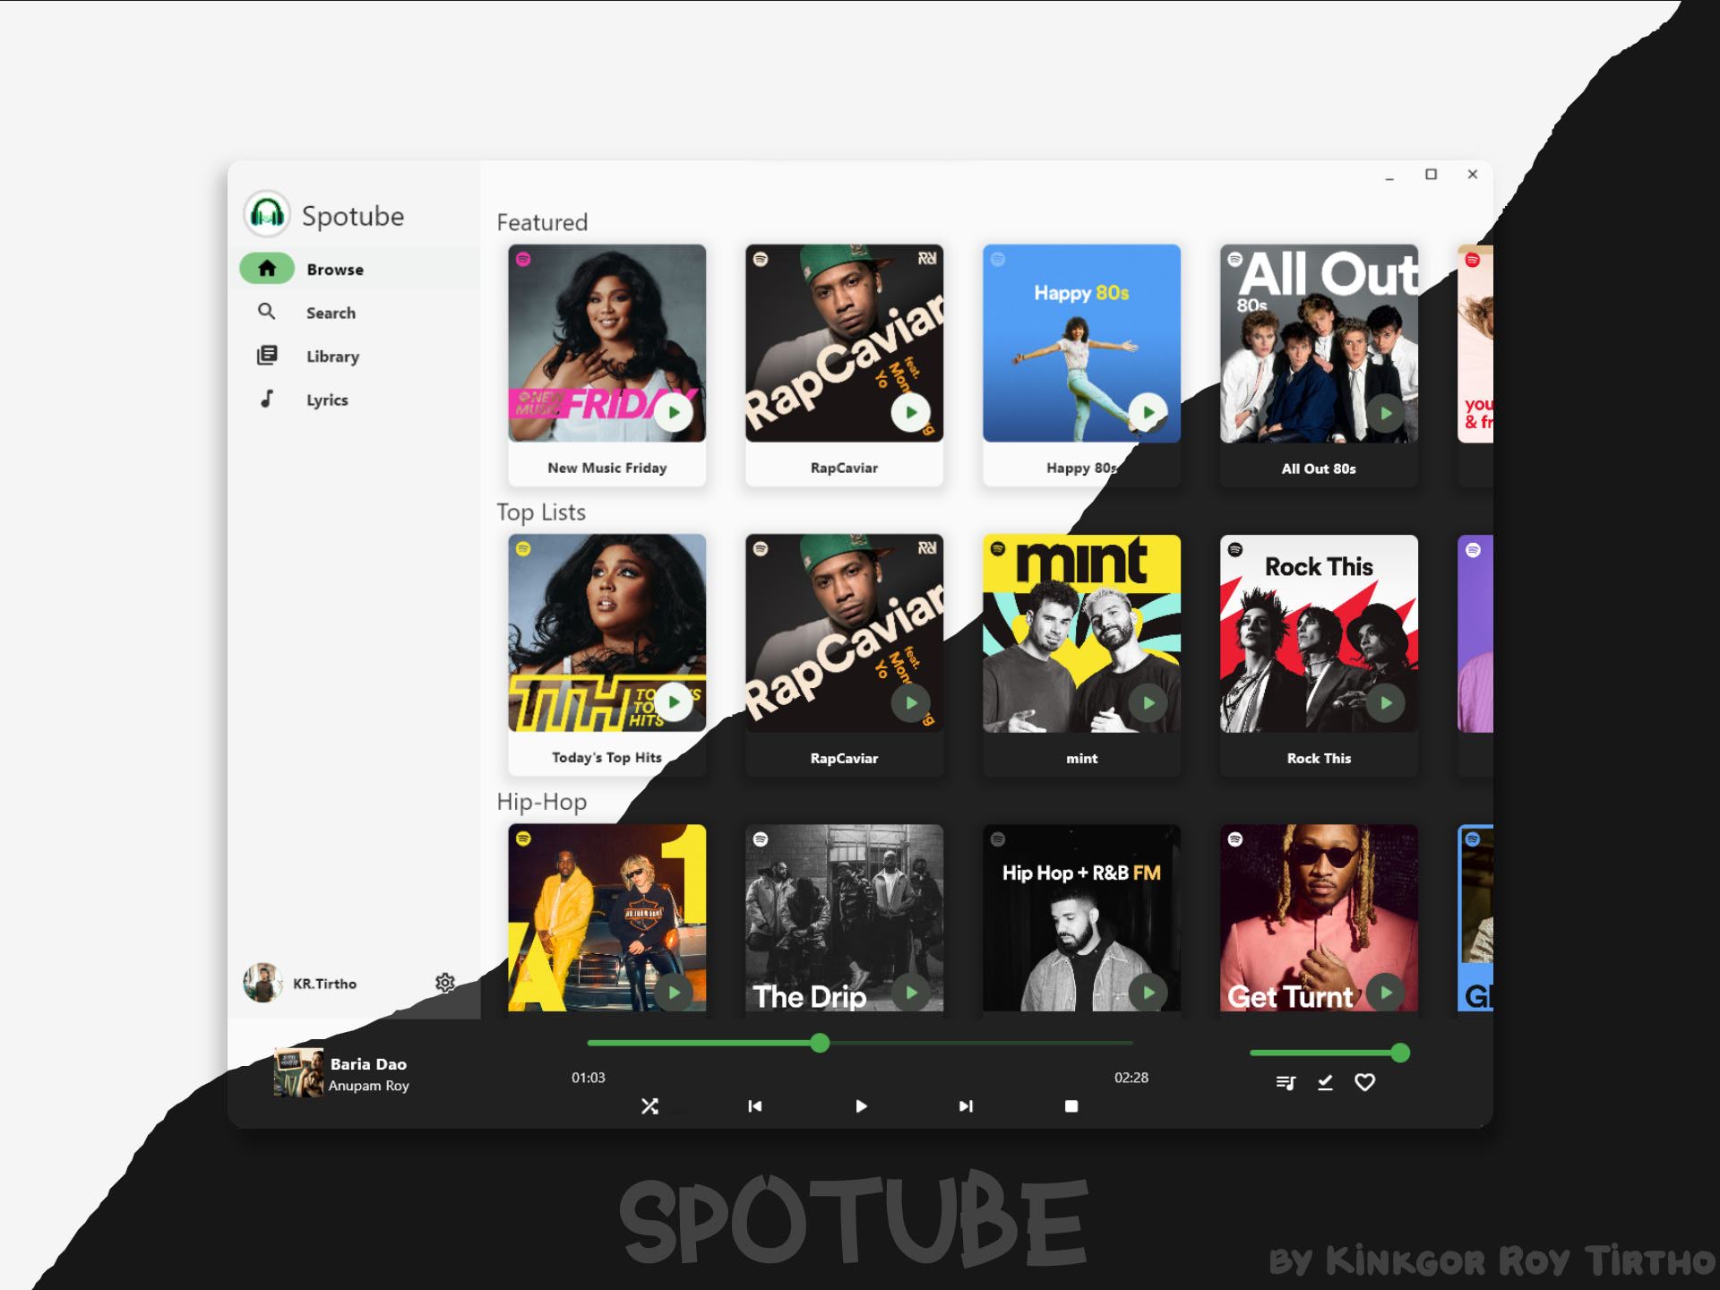Image resolution: width=1720 pixels, height=1290 pixels.
Task: Play the Rock This playlist
Action: [x=1385, y=703]
